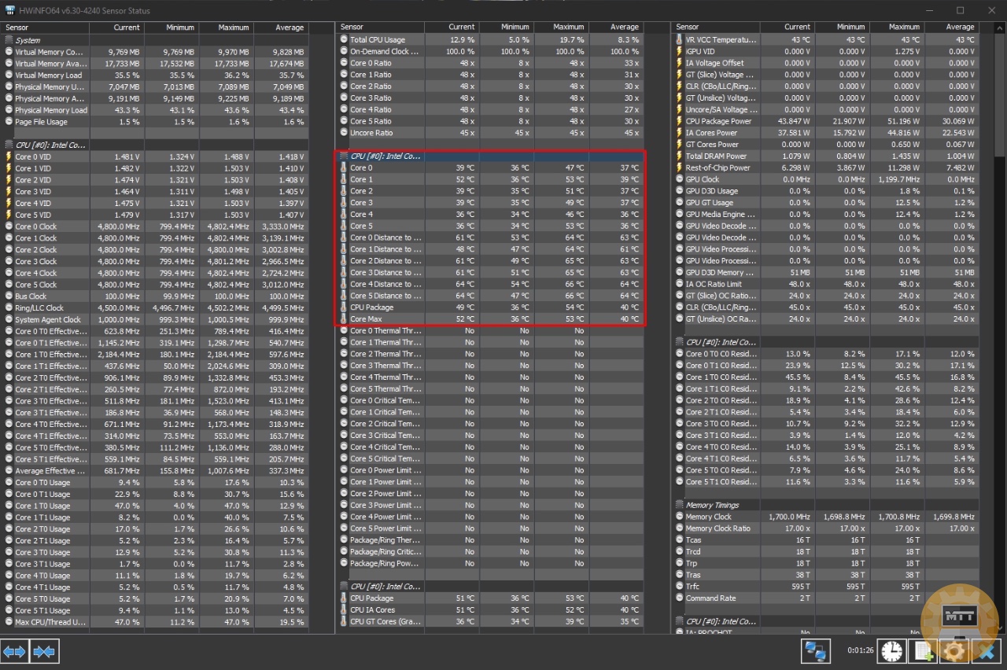Click the 1,700.0 MHz Memory Clock value
The width and height of the screenshot is (1007, 670).
tap(788, 517)
